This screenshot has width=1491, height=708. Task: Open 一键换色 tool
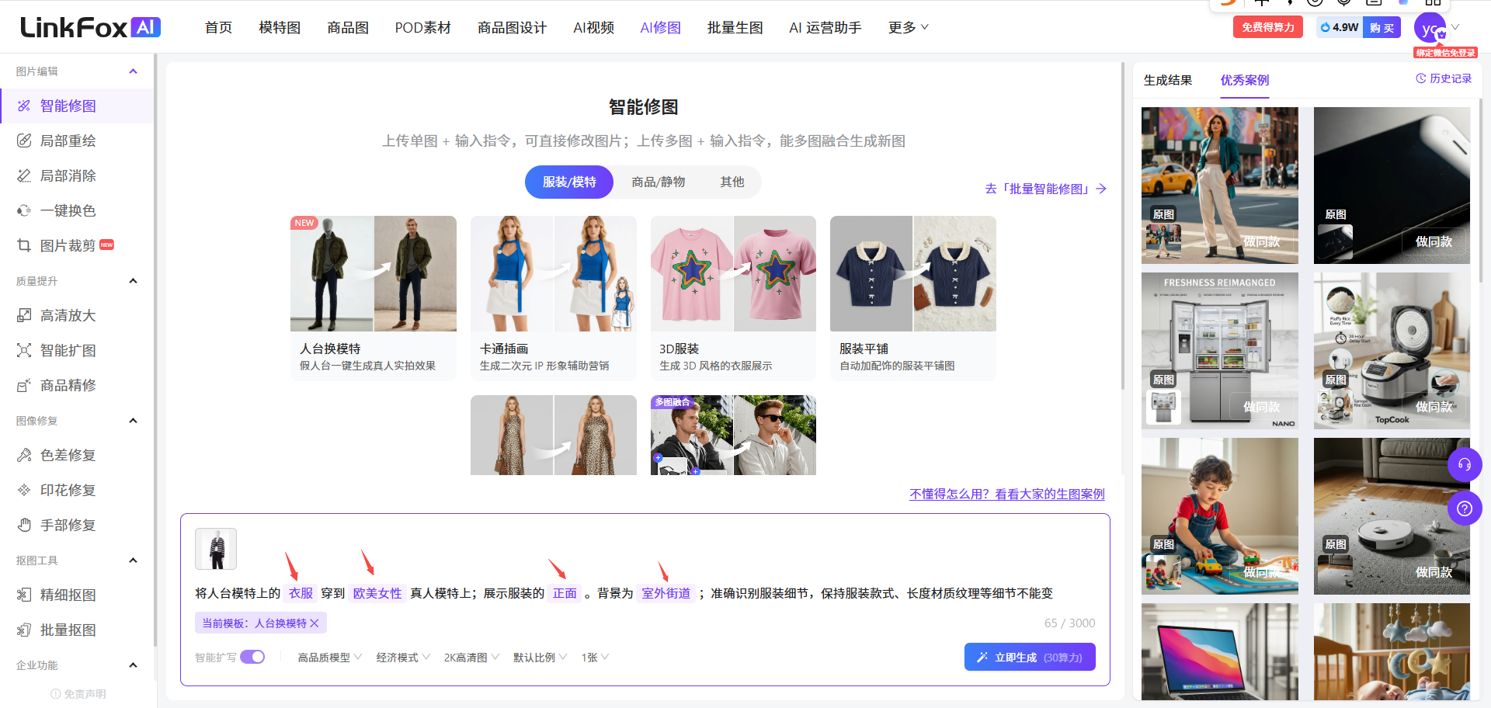[68, 210]
